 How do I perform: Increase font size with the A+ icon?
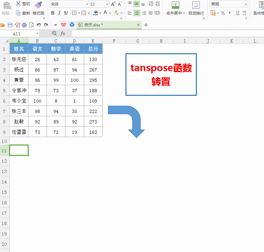113,4
